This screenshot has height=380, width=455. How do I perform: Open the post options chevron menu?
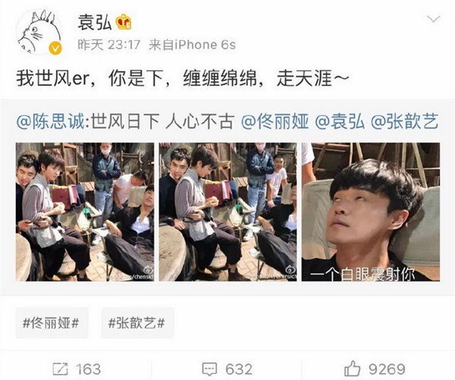[434, 20]
